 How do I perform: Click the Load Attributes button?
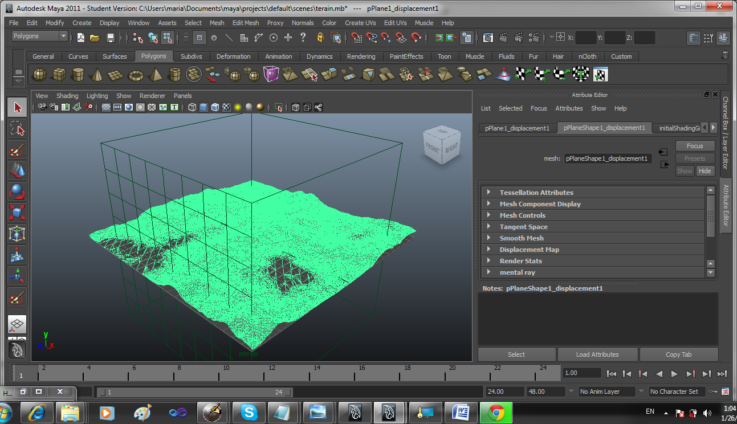click(x=597, y=354)
